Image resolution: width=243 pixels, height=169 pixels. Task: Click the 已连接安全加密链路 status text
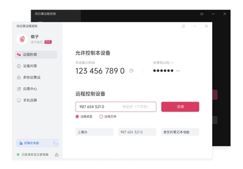[x=35, y=155]
